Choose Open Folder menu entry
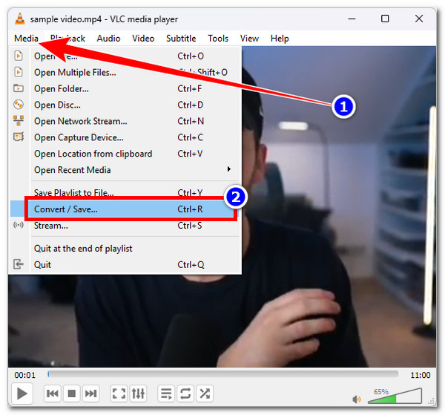The width and height of the screenshot is (445, 415). [125, 88]
